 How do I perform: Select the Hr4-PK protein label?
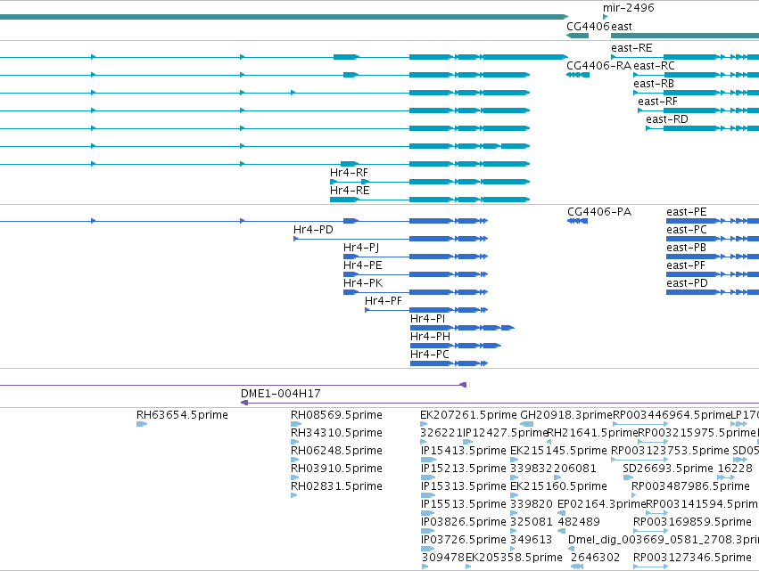[x=363, y=283]
